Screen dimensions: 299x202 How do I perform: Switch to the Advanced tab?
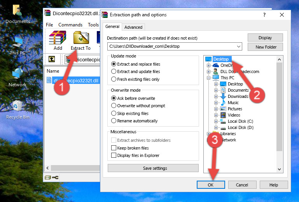click(x=133, y=27)
